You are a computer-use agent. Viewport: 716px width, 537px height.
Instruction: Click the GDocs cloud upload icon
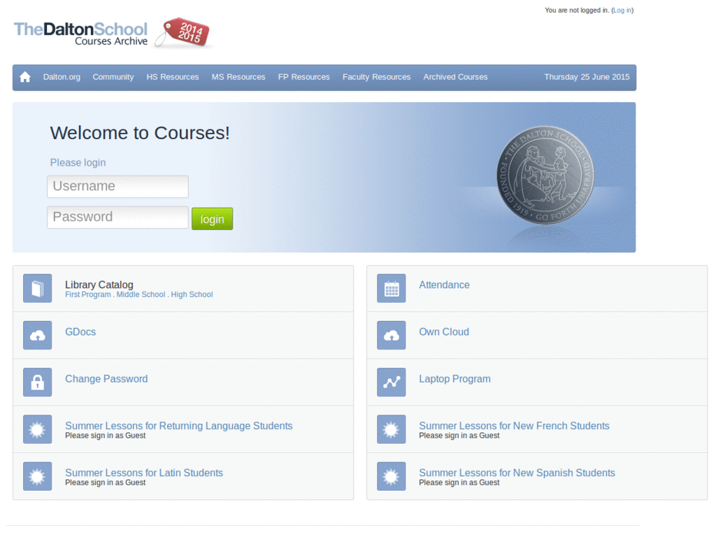[x=38, y=335]
